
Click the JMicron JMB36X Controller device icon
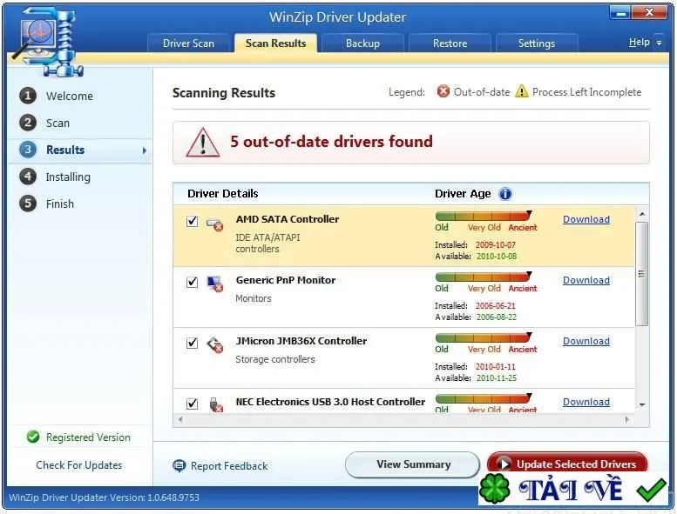tap(214, 344)
